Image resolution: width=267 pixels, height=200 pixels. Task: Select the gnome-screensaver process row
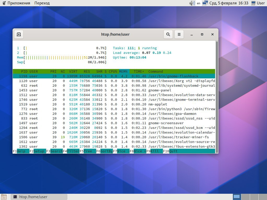coord(114,123)
